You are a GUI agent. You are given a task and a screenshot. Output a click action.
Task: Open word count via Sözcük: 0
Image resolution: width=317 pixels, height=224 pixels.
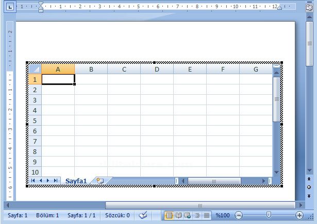pos(117,215)
